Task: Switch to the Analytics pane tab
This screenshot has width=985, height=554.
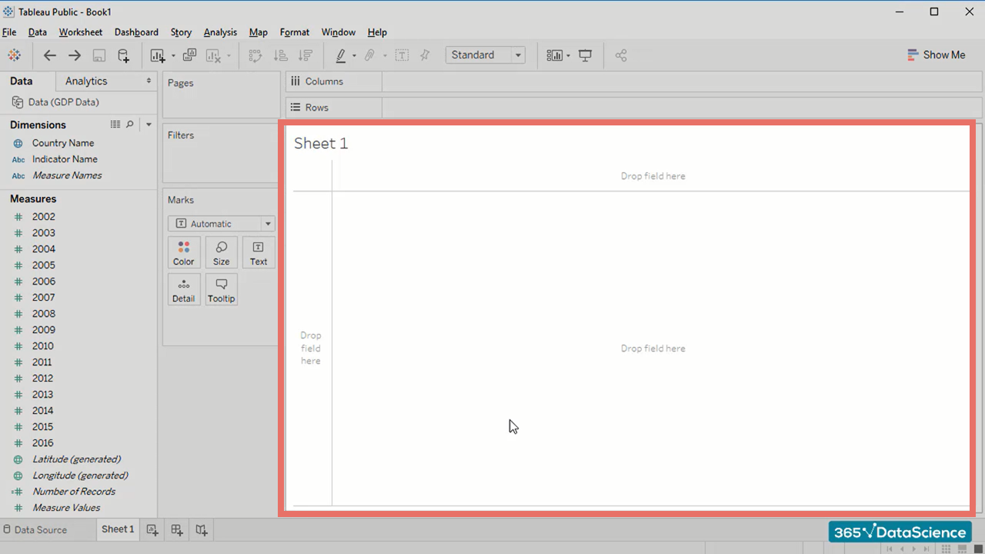Action: [86, 81]
